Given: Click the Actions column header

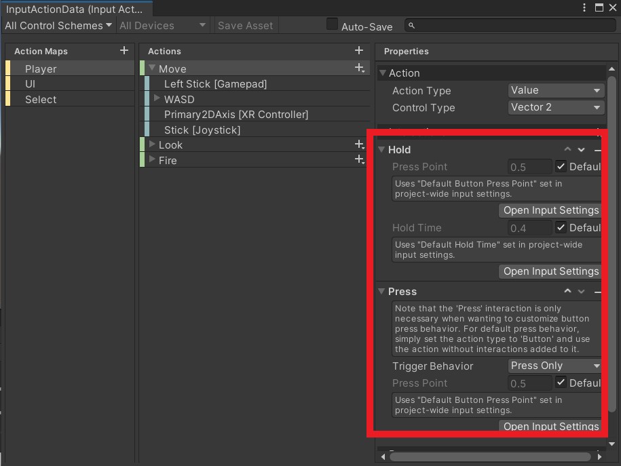Looking at the screenshot, I should 254,51.
